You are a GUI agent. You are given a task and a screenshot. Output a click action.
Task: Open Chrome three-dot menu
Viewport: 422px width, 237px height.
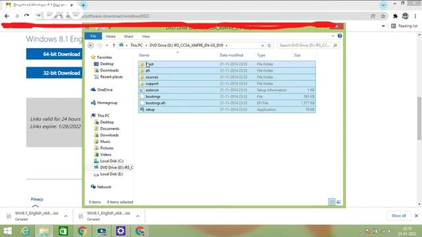coord(415,16)
